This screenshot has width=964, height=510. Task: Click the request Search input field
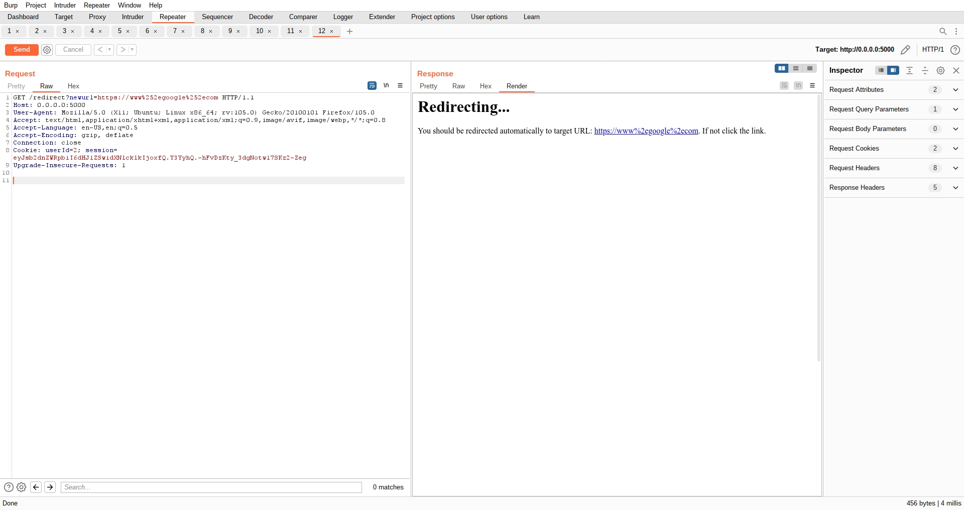211,487
